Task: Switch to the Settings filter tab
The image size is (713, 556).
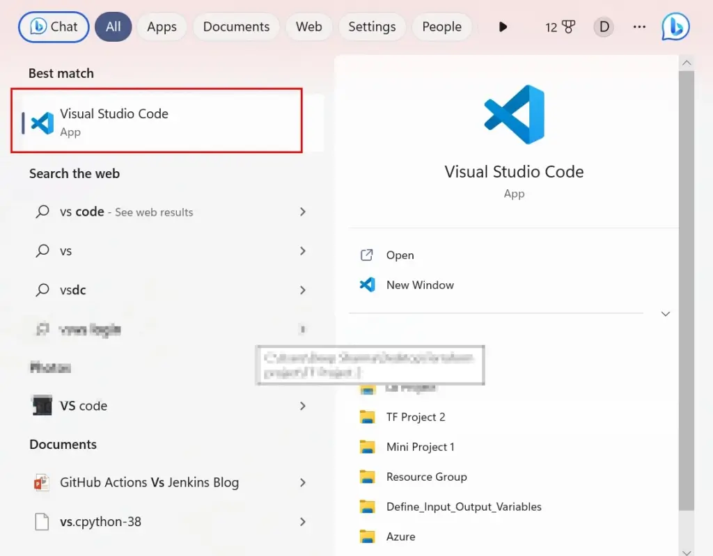Action: click(x=372, y=26)
